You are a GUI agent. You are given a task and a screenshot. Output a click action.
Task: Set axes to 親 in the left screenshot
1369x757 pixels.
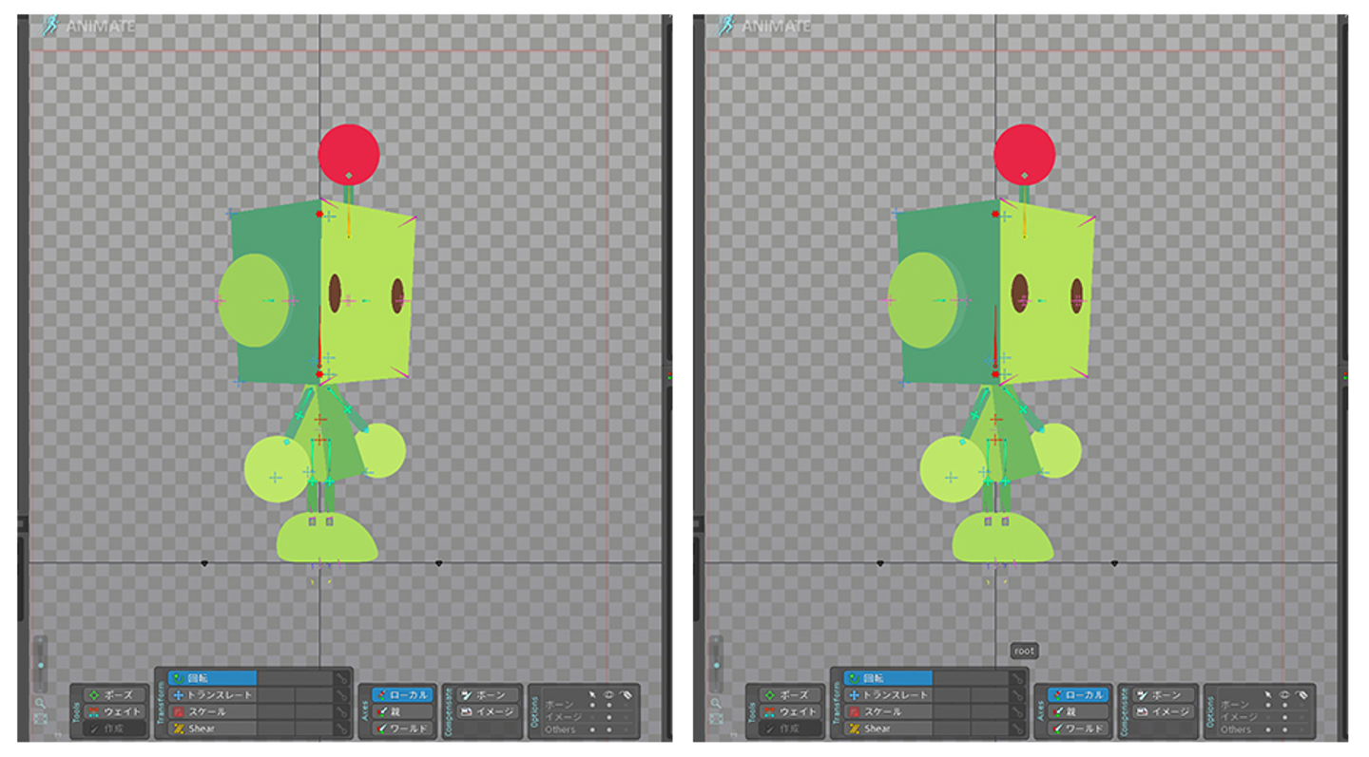click(402, 711)
